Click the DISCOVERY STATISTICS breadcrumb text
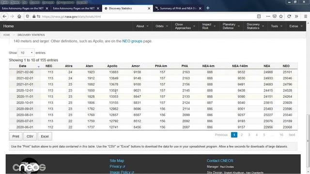The image size is (310, 174). pos(31,35)
